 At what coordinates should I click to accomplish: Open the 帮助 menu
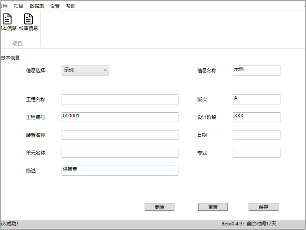[70, 6]
